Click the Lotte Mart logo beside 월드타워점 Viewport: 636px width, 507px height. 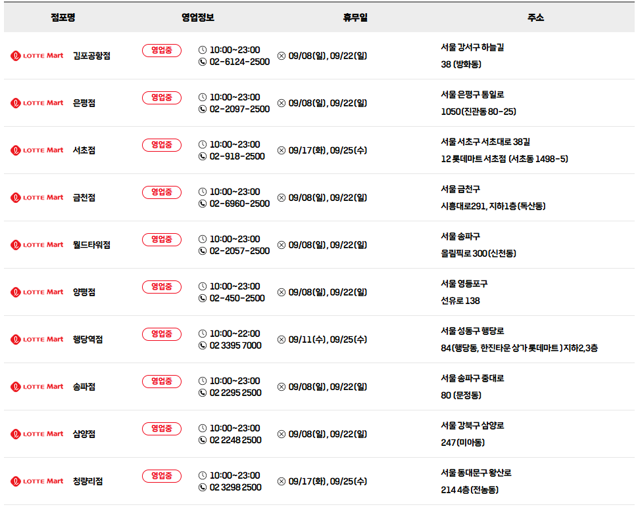[37, 245]
